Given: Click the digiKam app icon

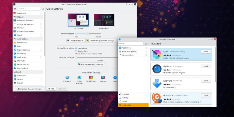Looking at the screenshot, I should [x=157, y=69].
